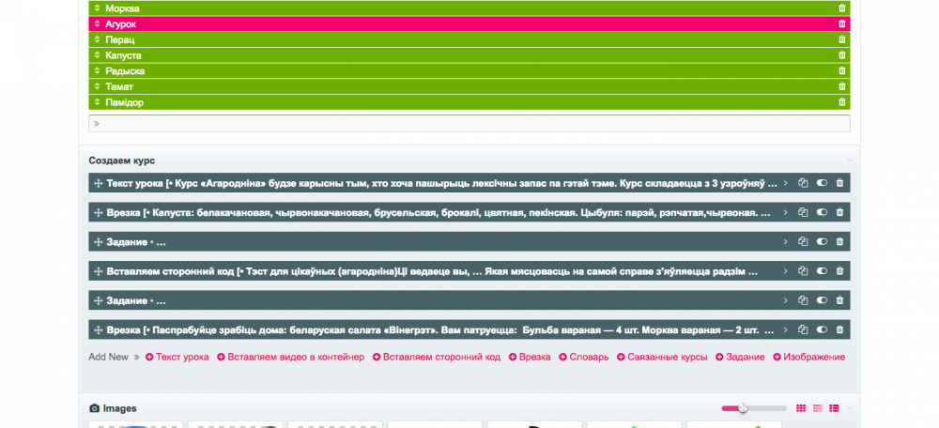Viewport: 939px width, 428px height.
Task: Collapse the Создаем курс section
Action: tap(849, 161)
